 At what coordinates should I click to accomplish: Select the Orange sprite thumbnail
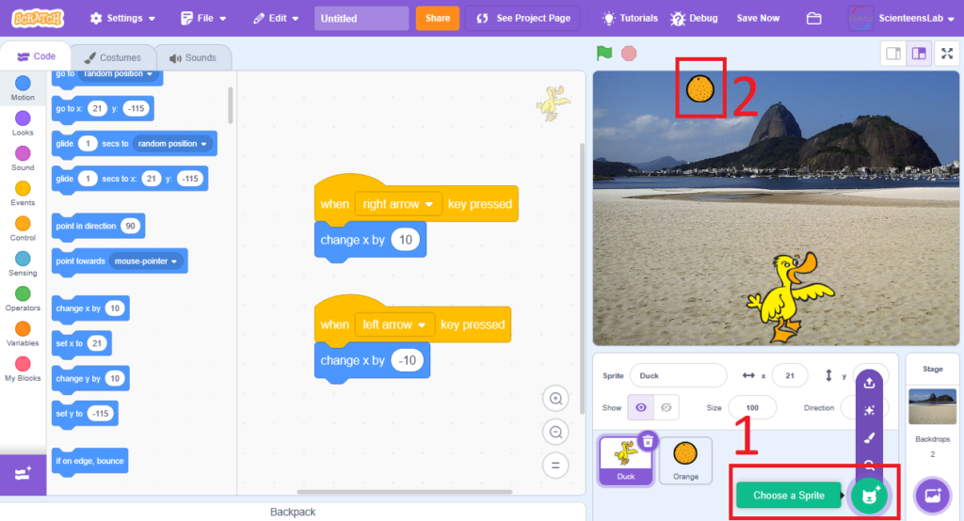pos(685,461)
